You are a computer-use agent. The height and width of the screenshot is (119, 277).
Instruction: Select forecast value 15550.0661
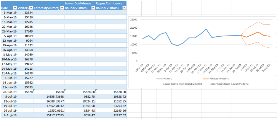49,110
